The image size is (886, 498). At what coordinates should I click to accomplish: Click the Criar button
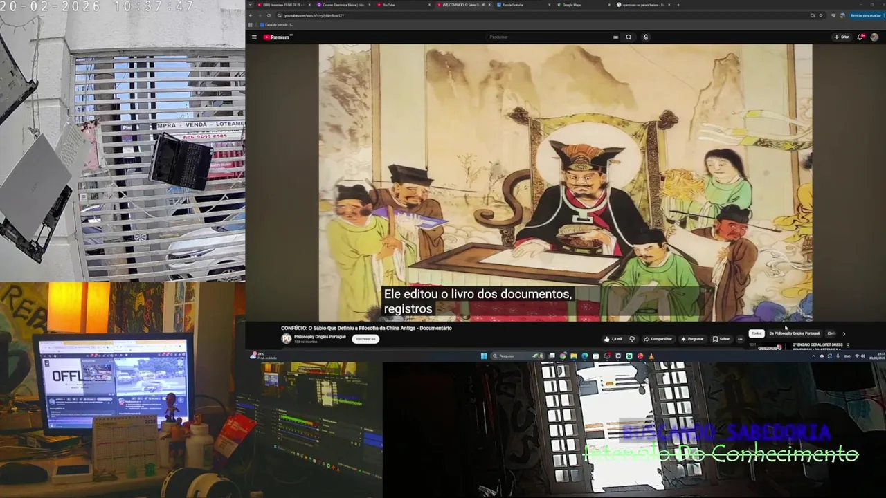point(842,37)
